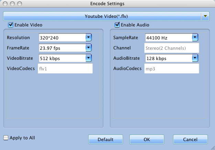Confirm settings with the OK button
Viewport: 215px width, 150px height.
(147, 139)
